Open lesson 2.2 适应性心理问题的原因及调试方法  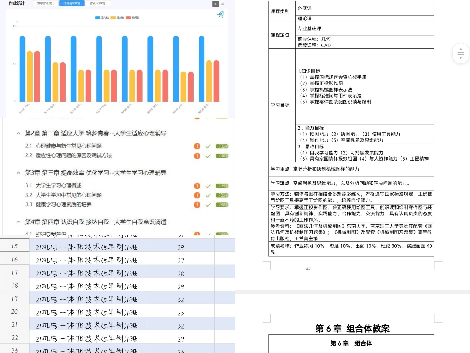69,155
